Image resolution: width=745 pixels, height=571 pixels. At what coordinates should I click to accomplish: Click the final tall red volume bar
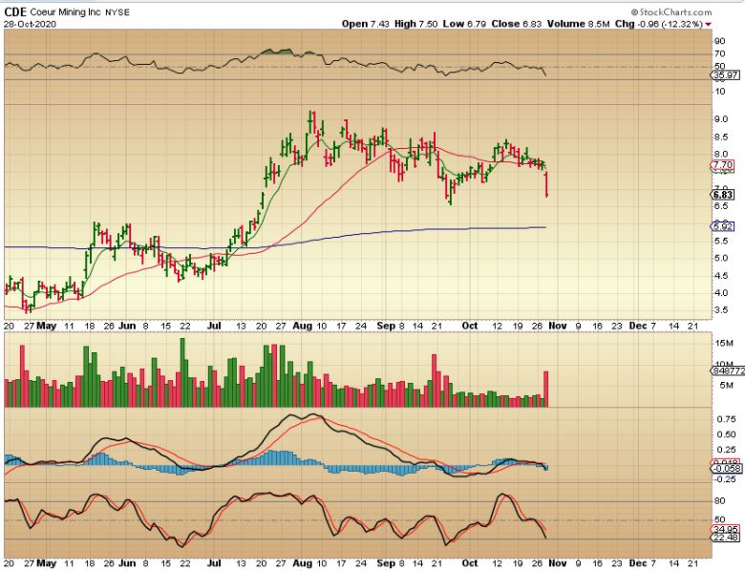[546, 389]
